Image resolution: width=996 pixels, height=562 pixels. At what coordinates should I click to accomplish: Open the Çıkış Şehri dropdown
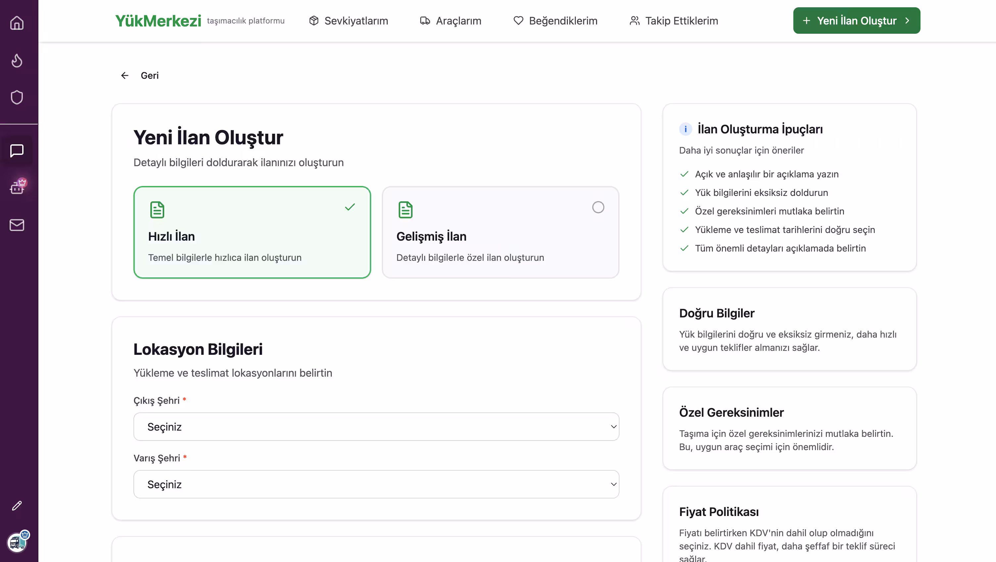[x=376, y=427]
